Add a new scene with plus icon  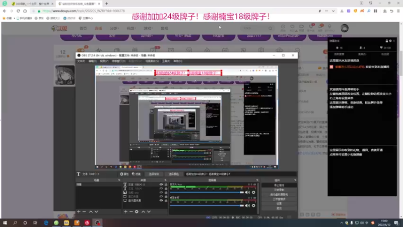coord(79,211)
